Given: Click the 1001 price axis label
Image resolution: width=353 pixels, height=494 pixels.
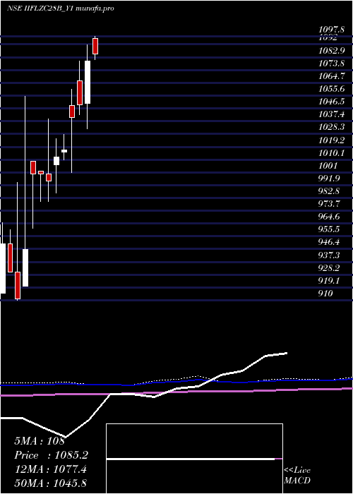Looking at the screenshot, I should (x=328, y=166).
